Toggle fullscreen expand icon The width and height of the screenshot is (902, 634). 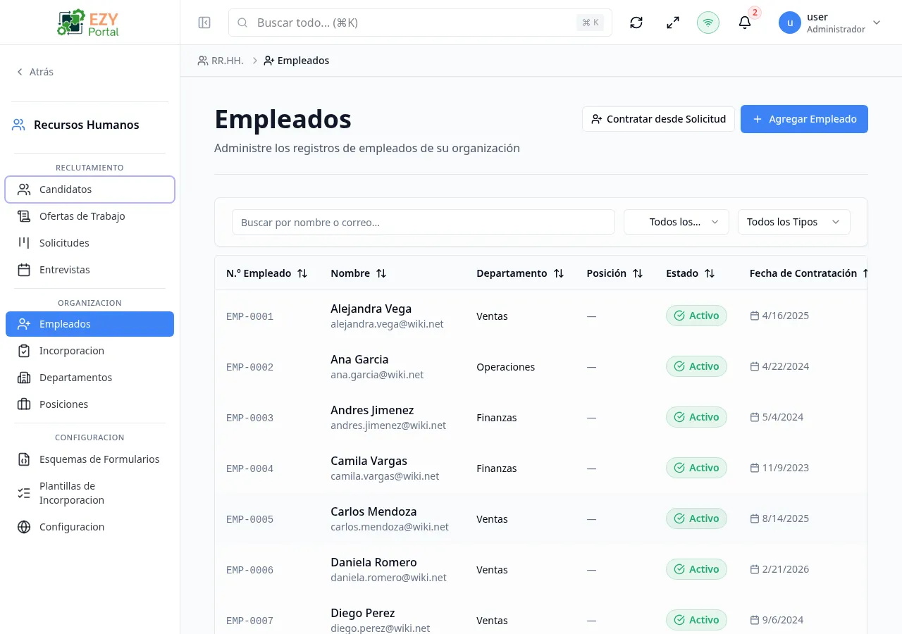(x=673, y=23)
